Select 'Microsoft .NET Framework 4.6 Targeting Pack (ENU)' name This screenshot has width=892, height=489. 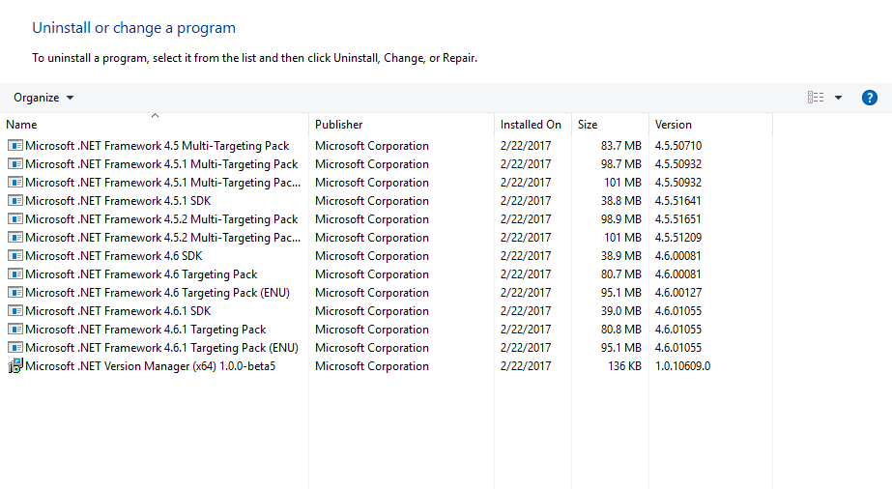point(158,293)
